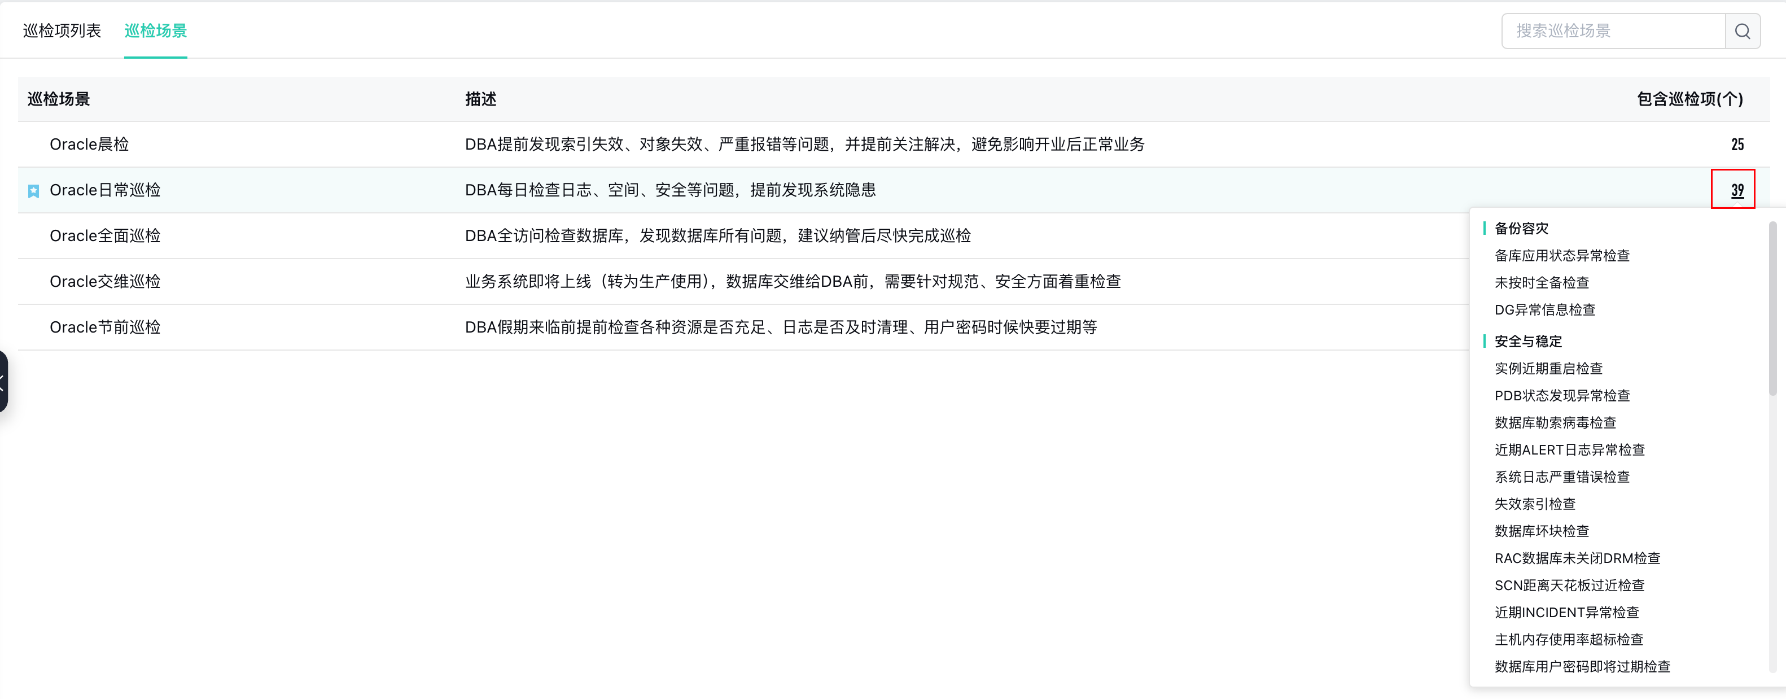
Task: Click DG异常信息检查 entry
Action: [1544, 310]
